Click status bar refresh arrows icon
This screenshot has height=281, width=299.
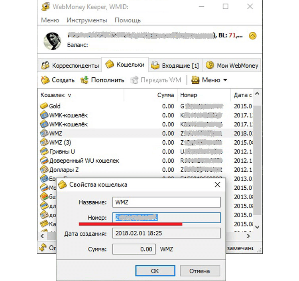tap(43, 248)
